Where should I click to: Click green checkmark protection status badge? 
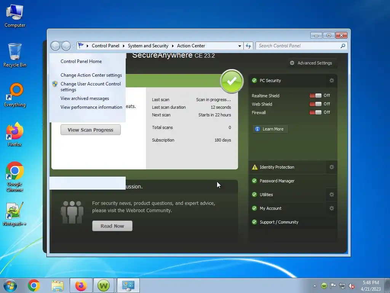pos(232,81)
